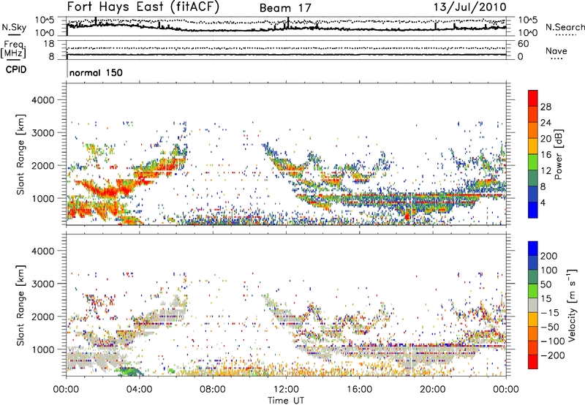The image size is (585, 405).
Task: Click the 'Time UT' axis label
Action: (286, 401)
